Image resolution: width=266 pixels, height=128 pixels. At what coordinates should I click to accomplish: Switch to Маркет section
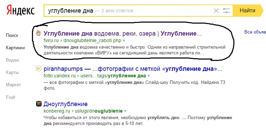[x=13, y=85]
